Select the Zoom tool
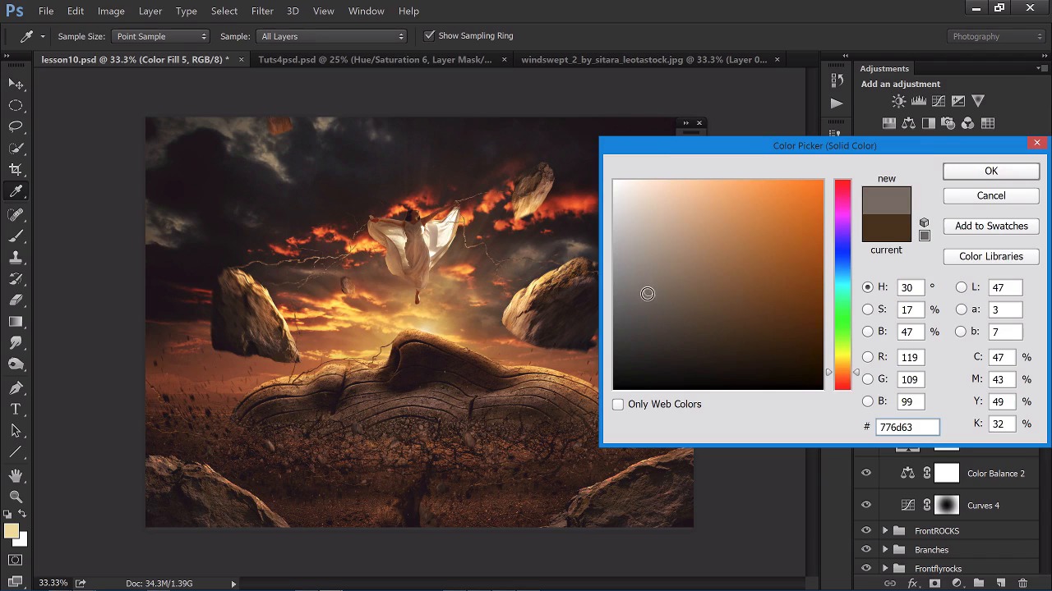1052x591 pixels. [16, 497]
